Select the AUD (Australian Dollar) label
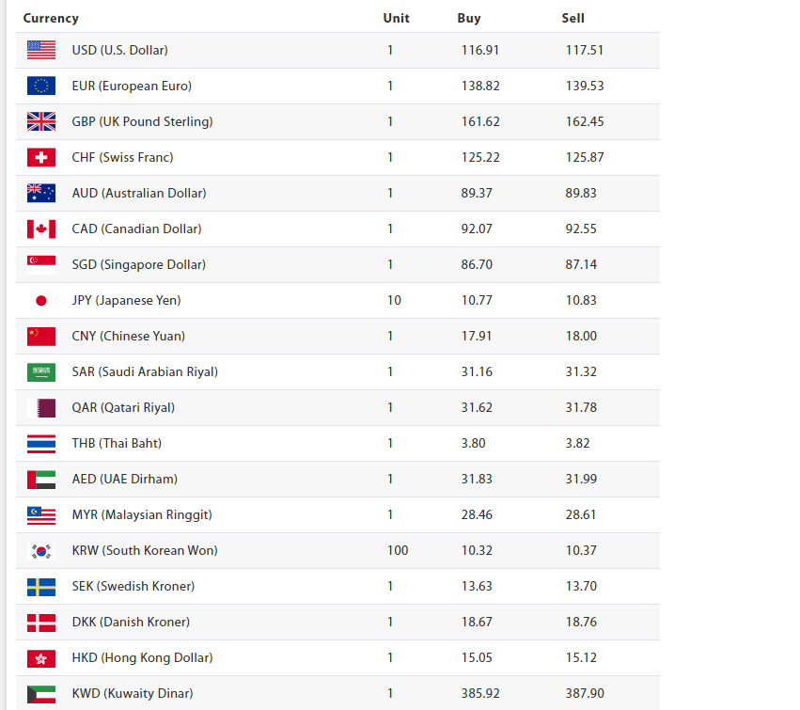This screenshot has width=800, height=710. [x=139, y=193]
